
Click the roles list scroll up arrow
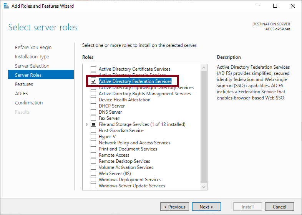tap(204, 68)
